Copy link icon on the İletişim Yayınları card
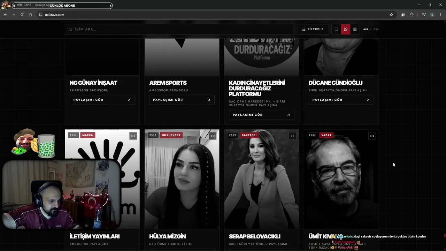The width and height of the screenshot is (446, 251). (x=133, y=136)
